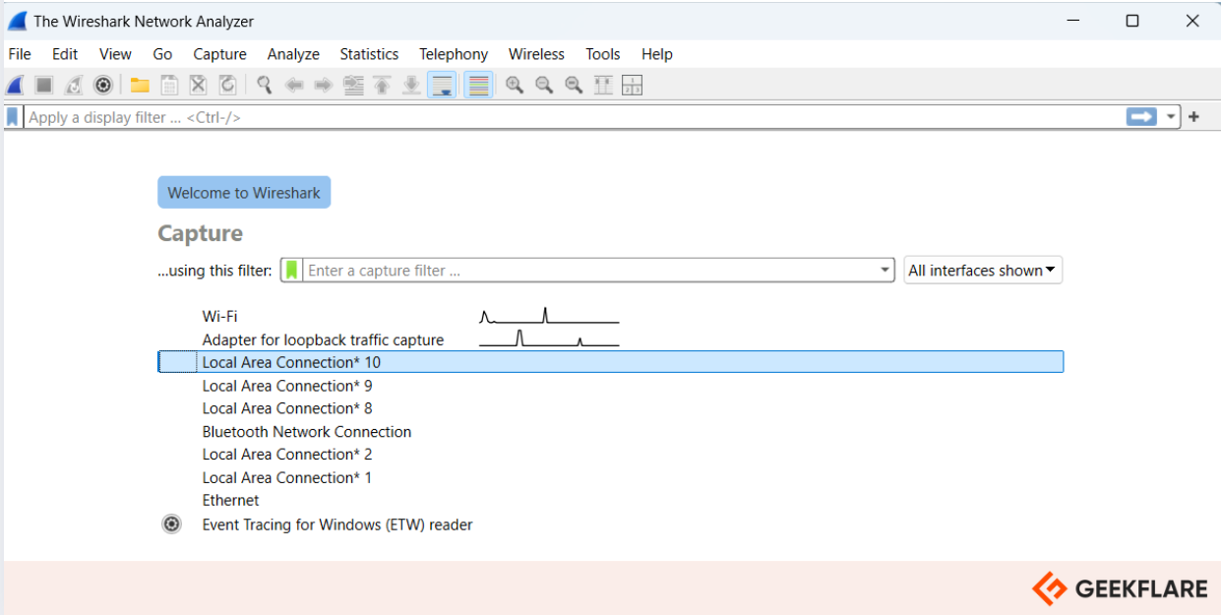The height and width of the screenshot is (615, 1221).
Task: Click the Wi-Fi traffic sparkline graph
Action: [548, 315]
